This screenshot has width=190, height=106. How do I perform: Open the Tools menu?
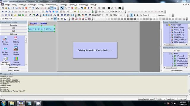pos(63,5)
